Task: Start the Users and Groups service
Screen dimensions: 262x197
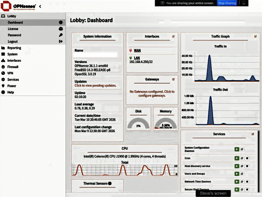Action: coord(236,174)
